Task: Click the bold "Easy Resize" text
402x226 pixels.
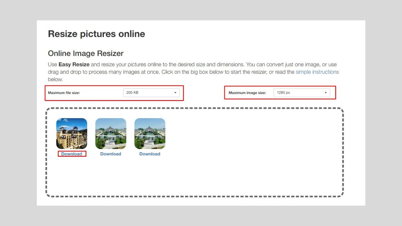Action: click(74, 65)
